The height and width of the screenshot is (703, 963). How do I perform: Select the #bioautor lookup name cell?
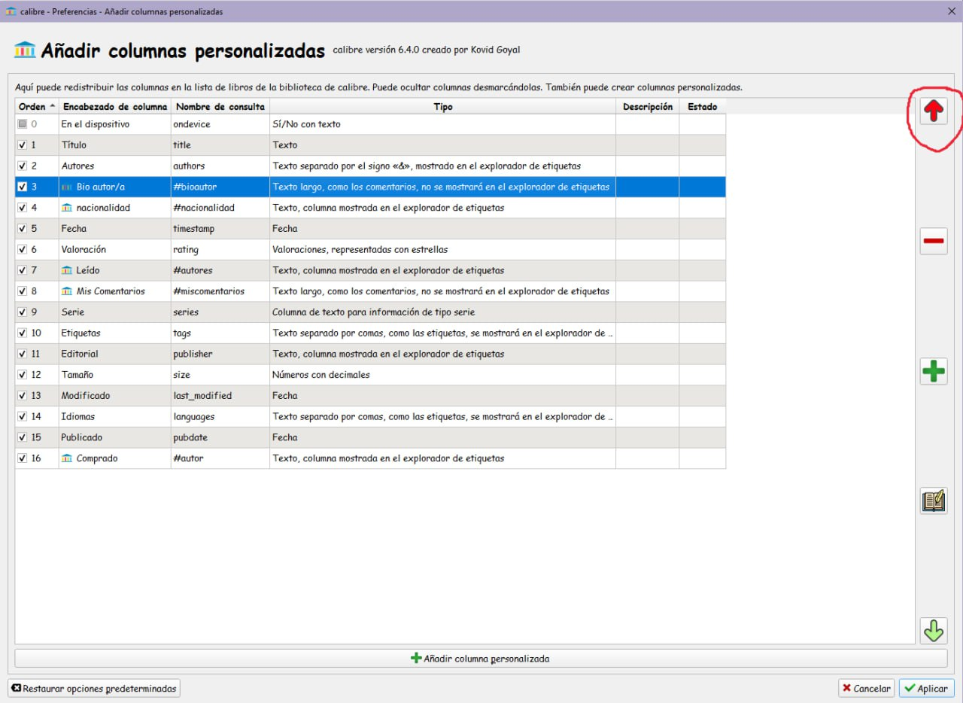pos(220,187)
